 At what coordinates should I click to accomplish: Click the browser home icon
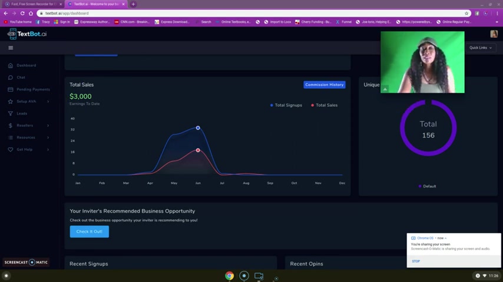coord(31,14)
